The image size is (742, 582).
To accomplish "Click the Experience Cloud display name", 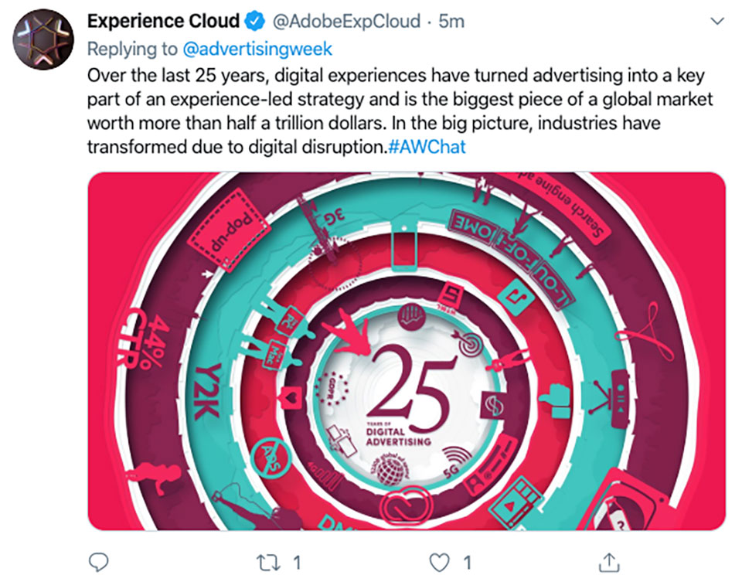I will click(x=163, y=22).
